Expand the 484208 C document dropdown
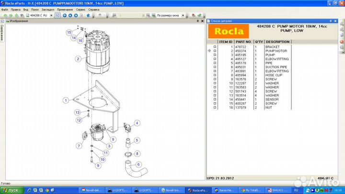The width and height of the screenshot is (345, 194). click(51, 15)
